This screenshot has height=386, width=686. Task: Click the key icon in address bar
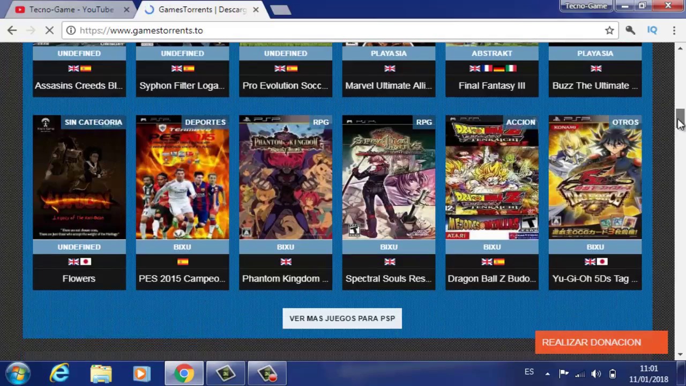(x=630, y=31)
